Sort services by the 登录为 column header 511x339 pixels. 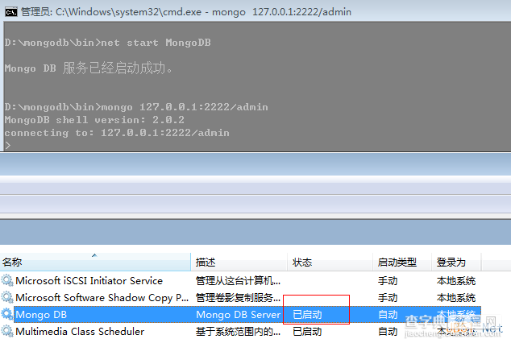point(456,263)
